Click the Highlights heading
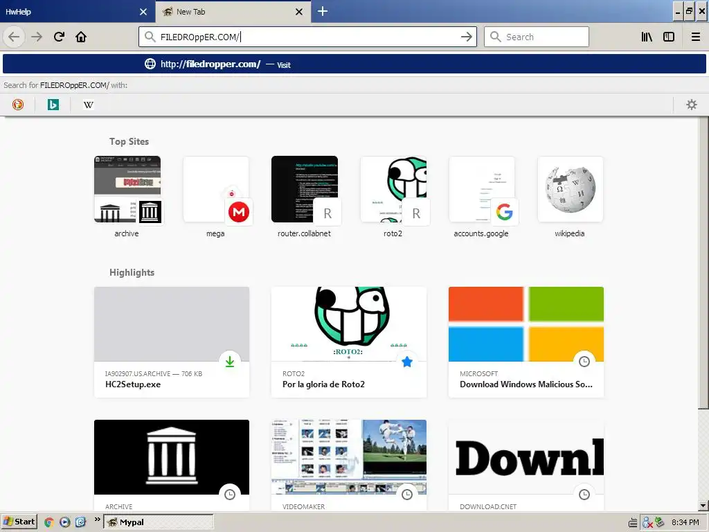 132,272
